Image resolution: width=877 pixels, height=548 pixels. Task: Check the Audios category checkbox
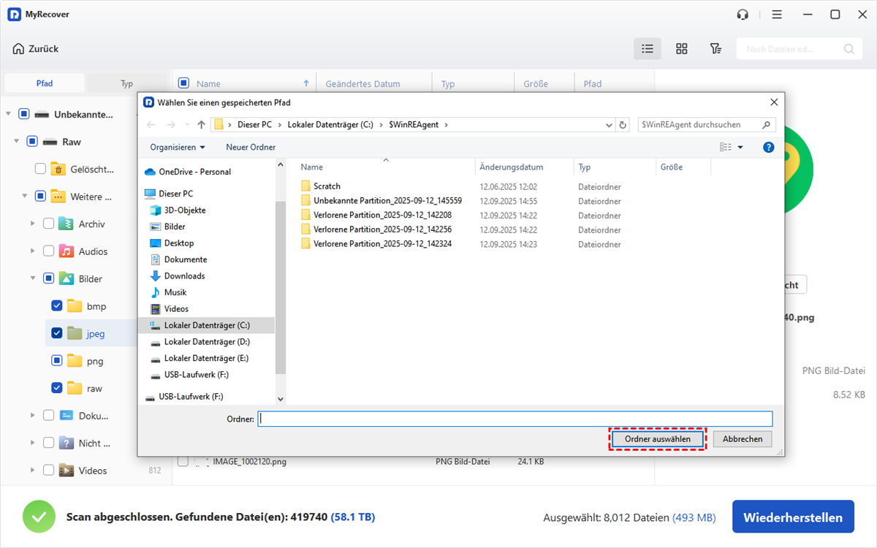pyautogui.click(x=48, y=251)
